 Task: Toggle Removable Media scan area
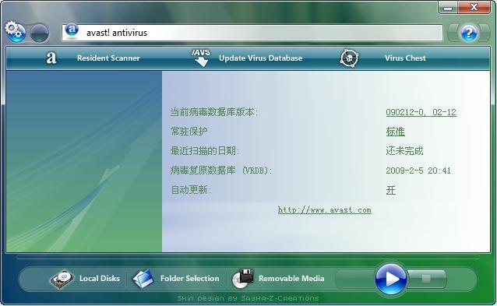pos(291,279)
